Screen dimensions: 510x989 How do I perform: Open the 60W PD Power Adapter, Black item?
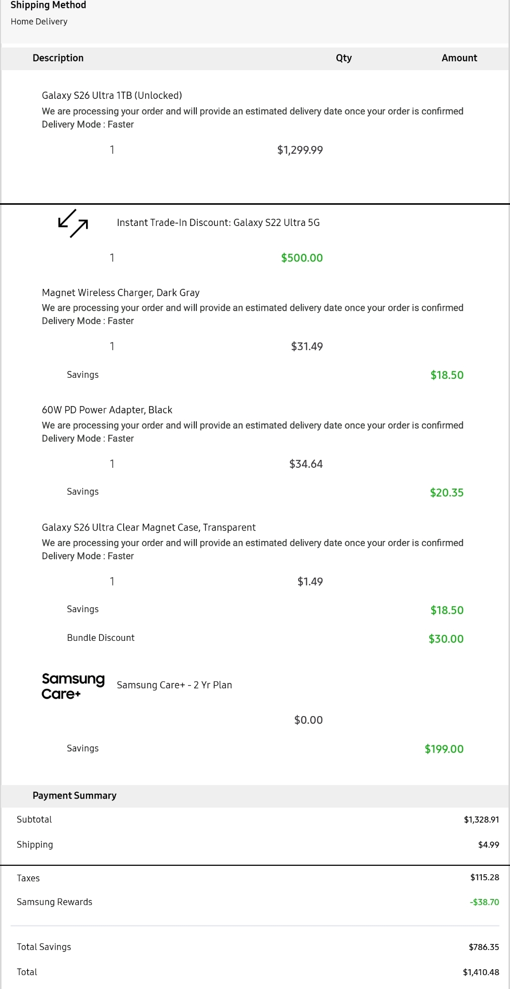point(107,410)
